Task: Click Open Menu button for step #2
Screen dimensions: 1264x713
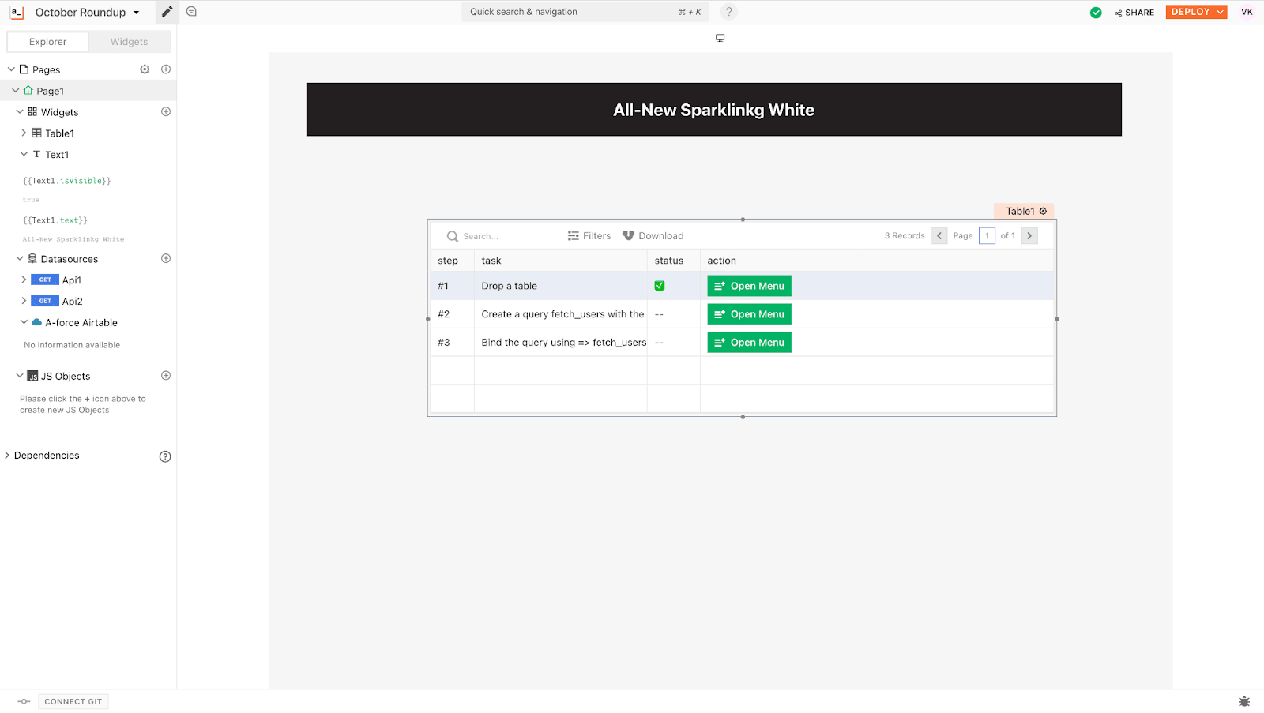Action: click(x=749, y=314)
